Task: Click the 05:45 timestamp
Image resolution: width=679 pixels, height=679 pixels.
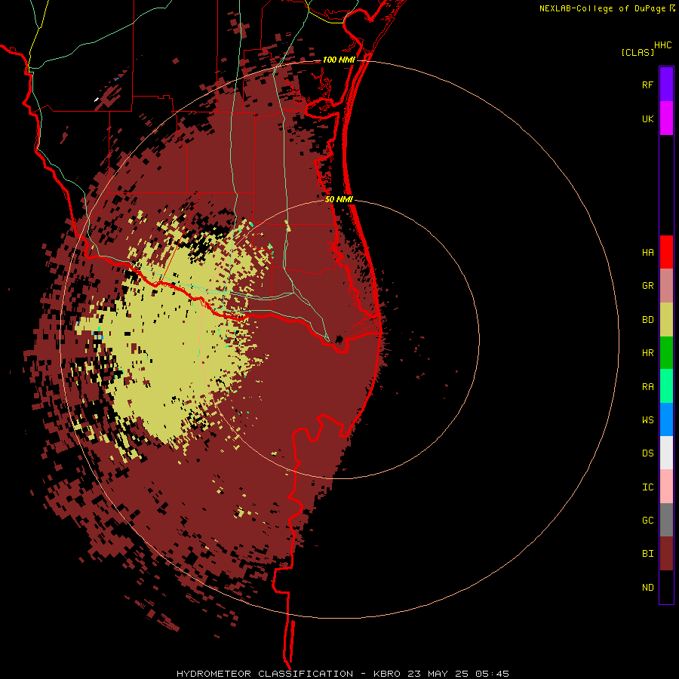Action: click(492, 674)
